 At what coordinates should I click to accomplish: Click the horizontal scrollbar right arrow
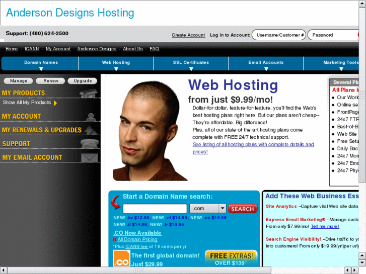pyautogui.click(x=355, y=270)
